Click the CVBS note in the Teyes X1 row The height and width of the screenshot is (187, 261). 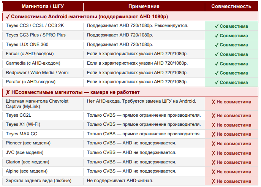click(x=144, y=124)
